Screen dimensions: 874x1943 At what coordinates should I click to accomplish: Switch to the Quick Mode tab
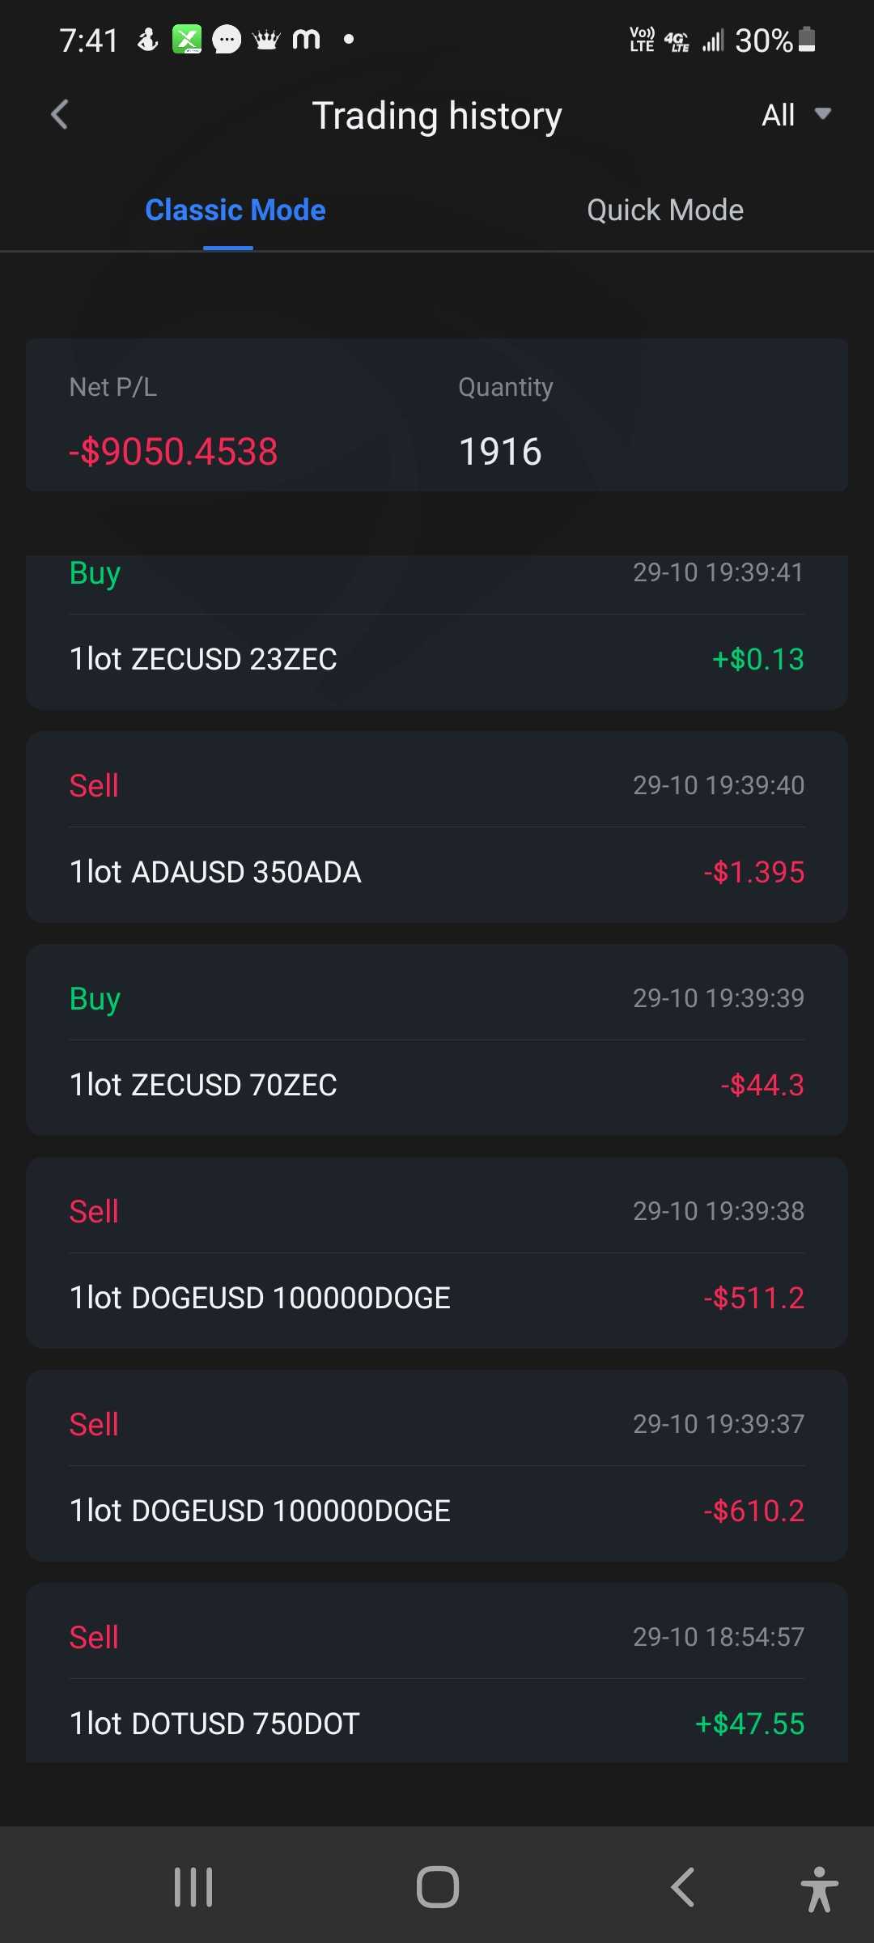coord(664,210)
